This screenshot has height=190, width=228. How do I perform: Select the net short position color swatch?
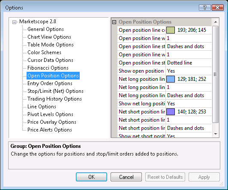coord(171,112)
